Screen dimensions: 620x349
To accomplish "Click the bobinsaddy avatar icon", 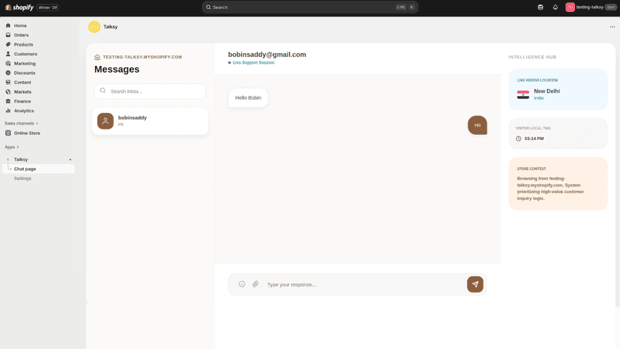I will (106, 121).
